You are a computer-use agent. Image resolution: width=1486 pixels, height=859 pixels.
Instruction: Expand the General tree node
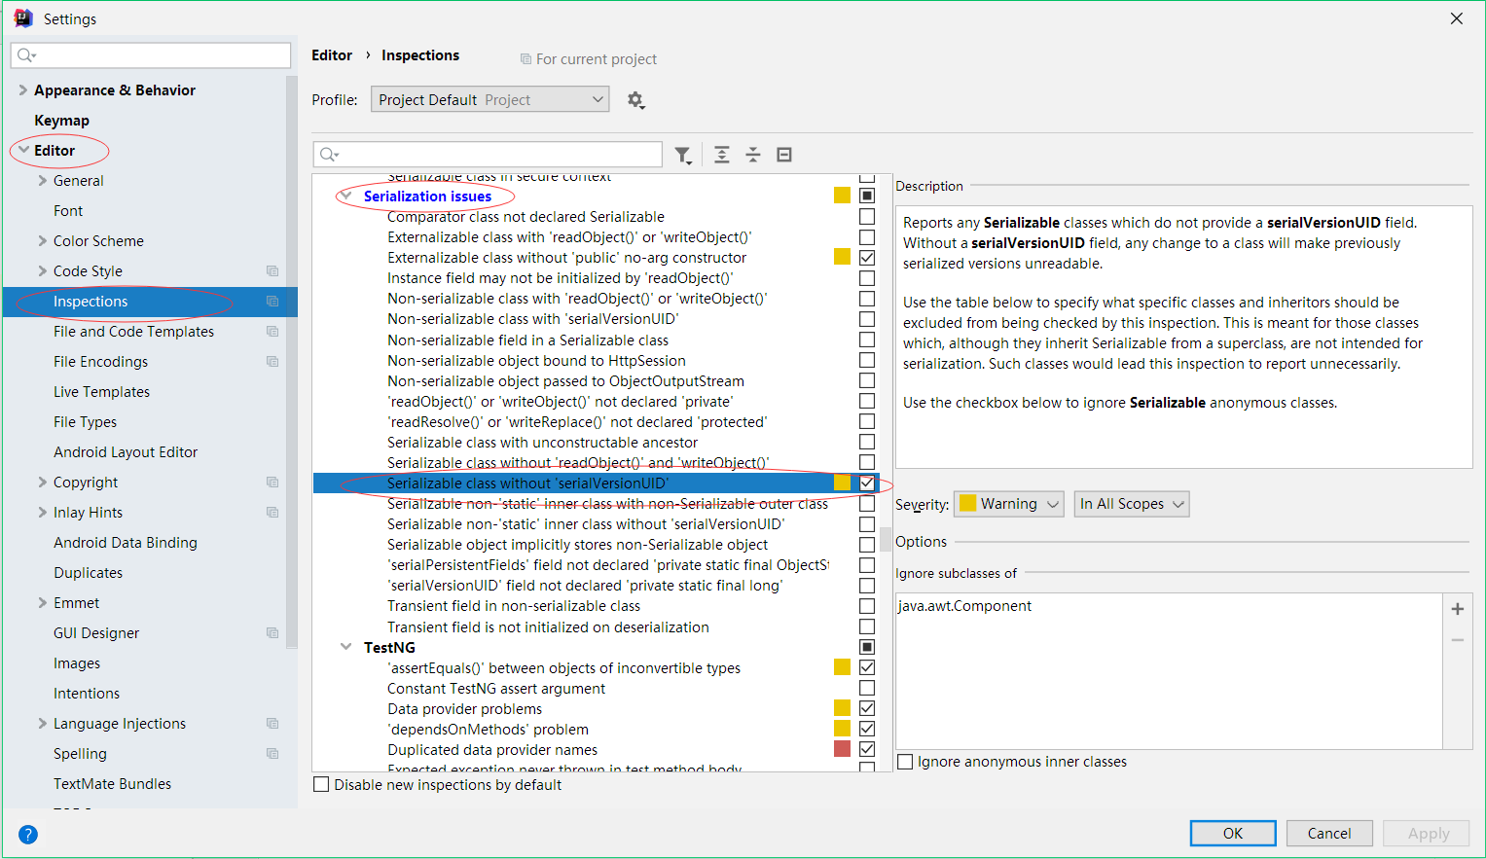(x=42, y=180)
